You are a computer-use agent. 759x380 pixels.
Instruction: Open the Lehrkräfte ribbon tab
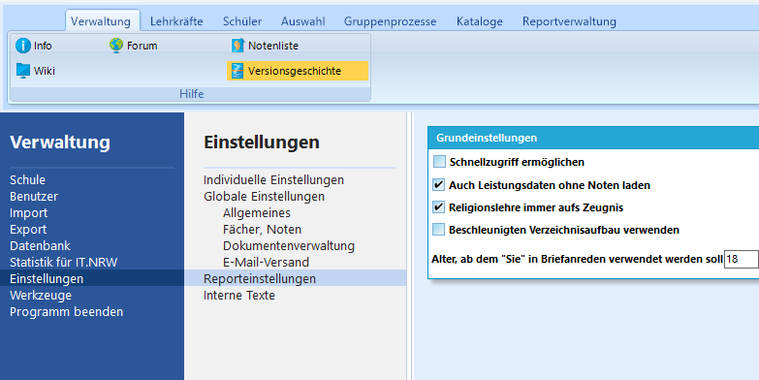tap(176, 21)
